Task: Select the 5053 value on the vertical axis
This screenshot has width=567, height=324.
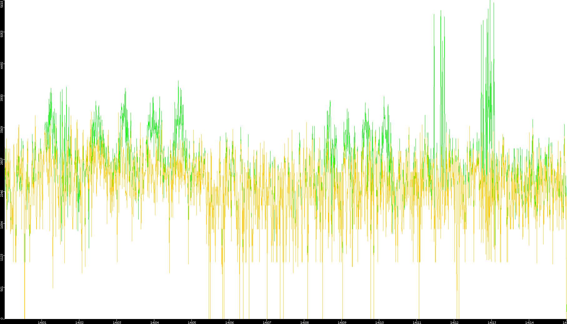Action: [2, 34]
